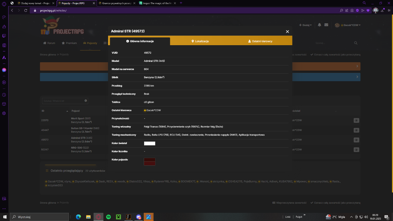
Task: Open the ad blocker shield icon
Action: (x=357, y=11)
